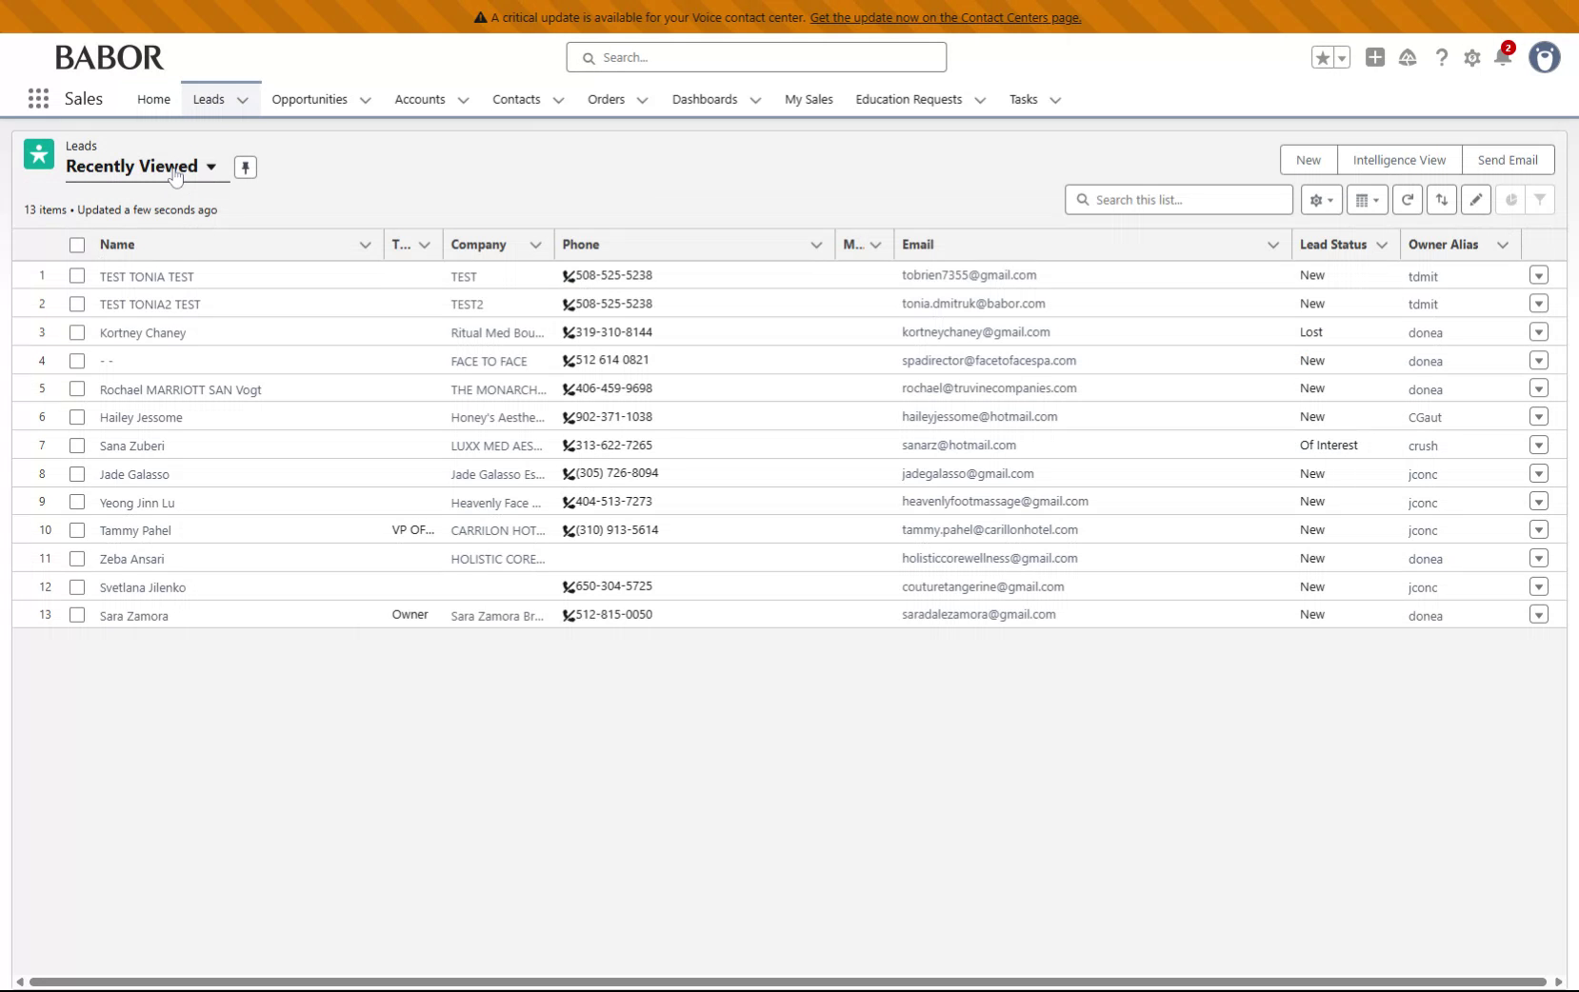Click the Help question mark icon
The image size is (1579, 992).
click(1440, 57)
